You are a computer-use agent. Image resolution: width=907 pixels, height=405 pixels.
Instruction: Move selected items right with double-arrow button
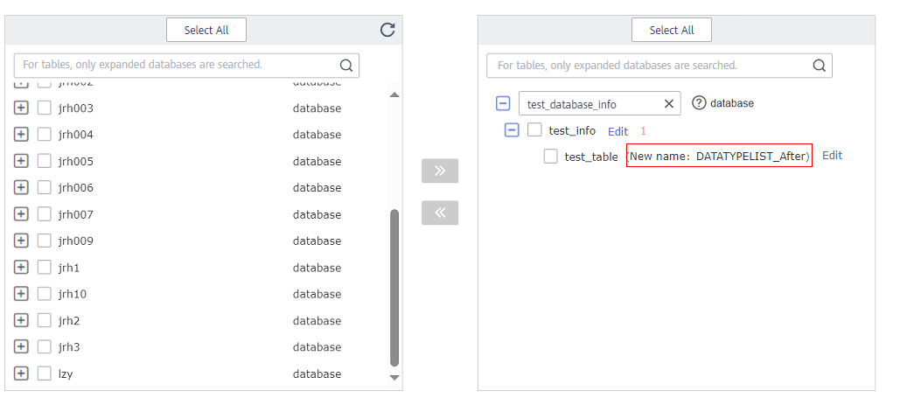tap(440, 171)
